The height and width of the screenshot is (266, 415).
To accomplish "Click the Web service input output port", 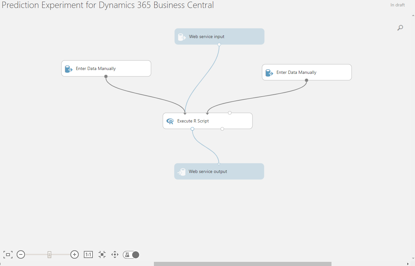I will 219,44.
